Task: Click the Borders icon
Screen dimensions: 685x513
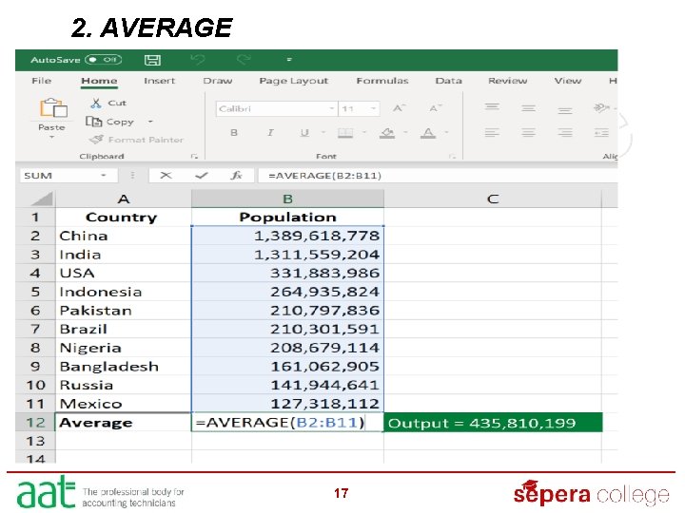Action: click(x=345, y=133)
